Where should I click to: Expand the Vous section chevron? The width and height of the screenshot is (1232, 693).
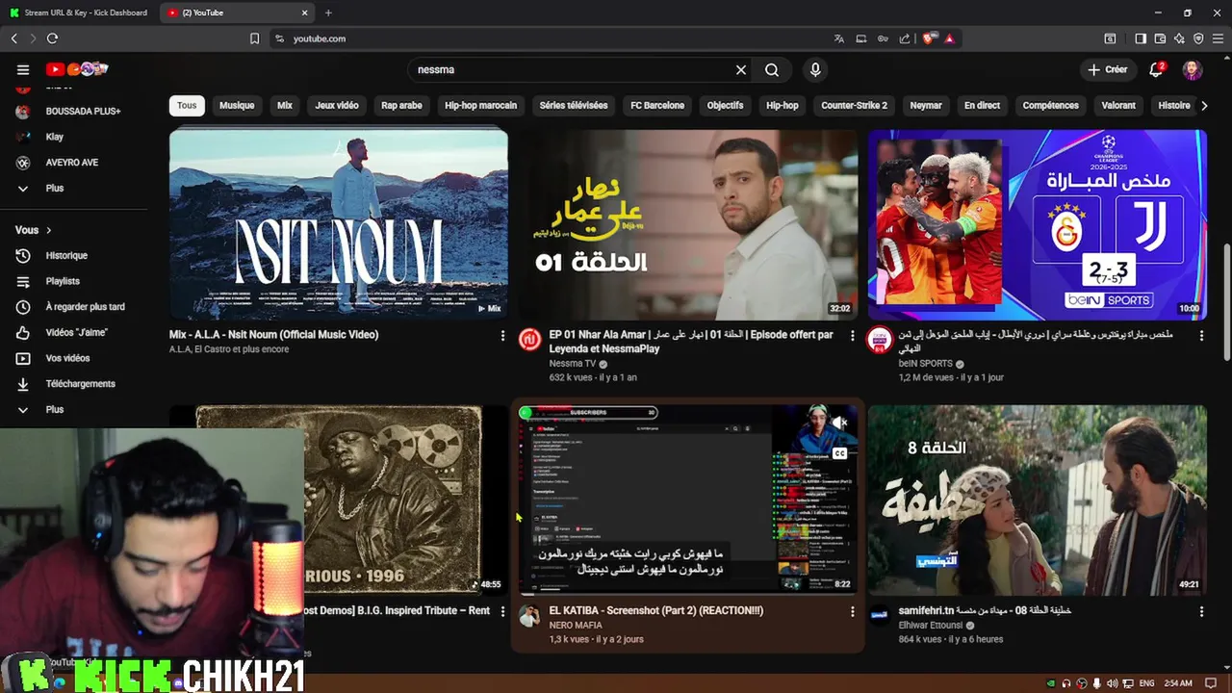(48, 230)
